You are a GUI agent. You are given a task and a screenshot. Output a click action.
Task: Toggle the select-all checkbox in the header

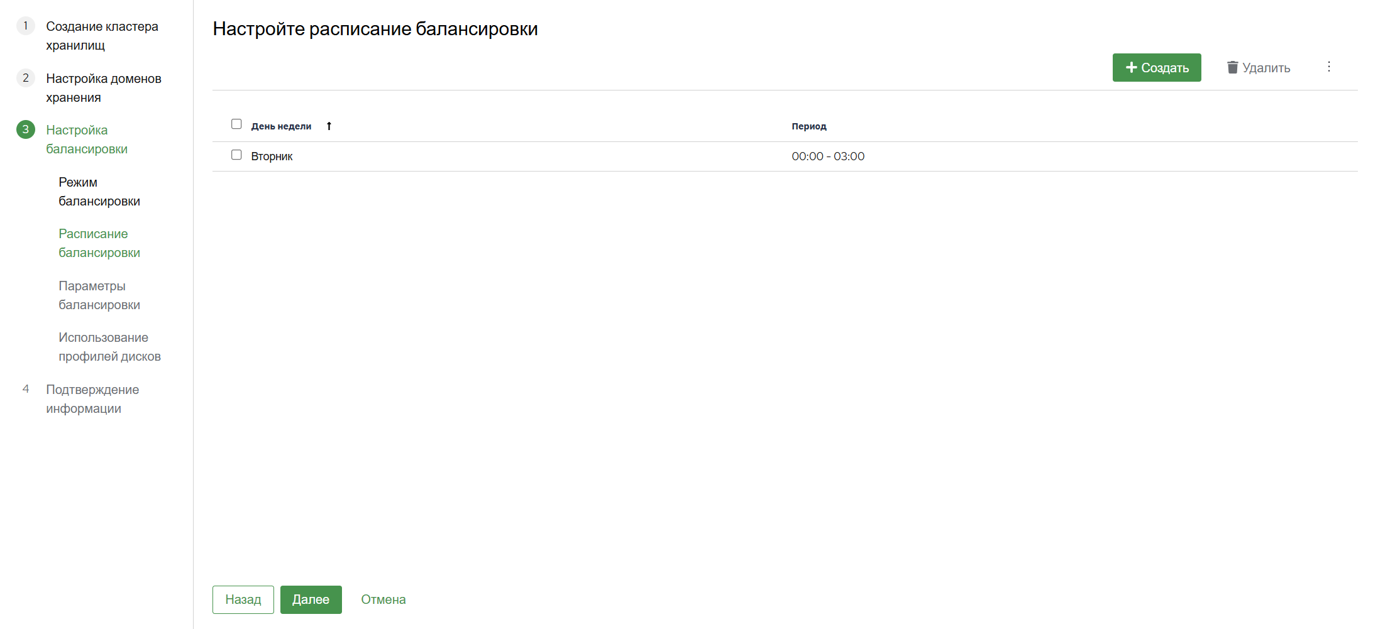coord(236,124)
